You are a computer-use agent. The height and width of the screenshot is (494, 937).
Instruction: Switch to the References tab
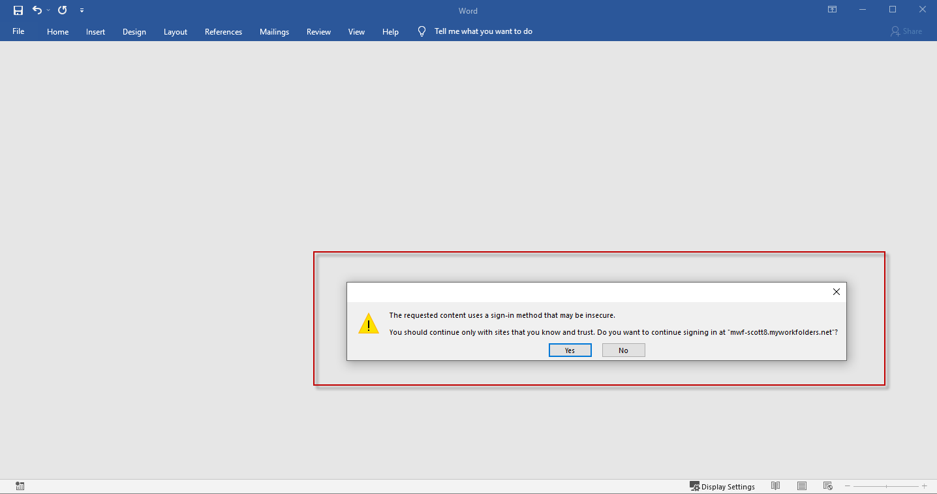[x=223, y=32]
